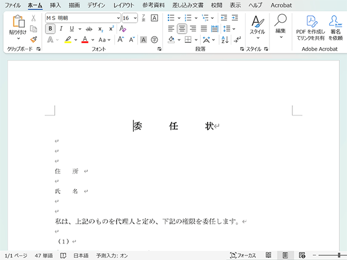Click the borders grid icon
Viewport: 347px width, 260px height.
pos(188,40)
